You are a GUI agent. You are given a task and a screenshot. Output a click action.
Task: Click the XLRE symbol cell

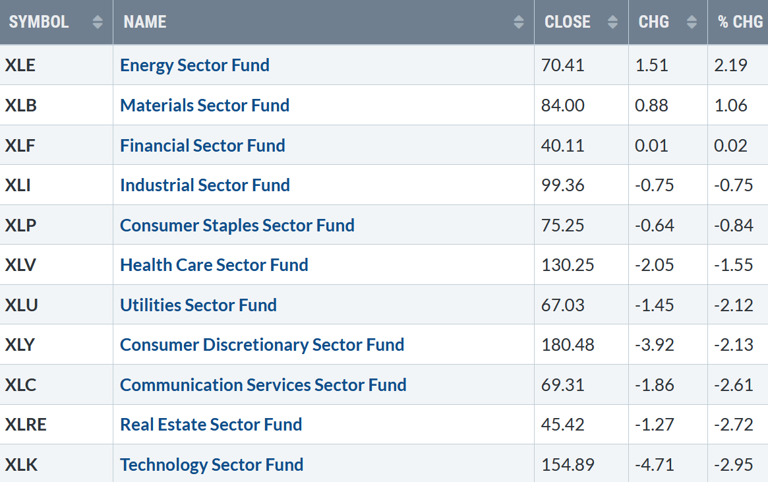[26, 425]
